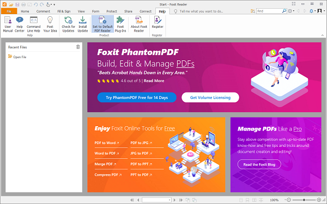Set Foxit as Default PDF Reader

pos(102,24)
